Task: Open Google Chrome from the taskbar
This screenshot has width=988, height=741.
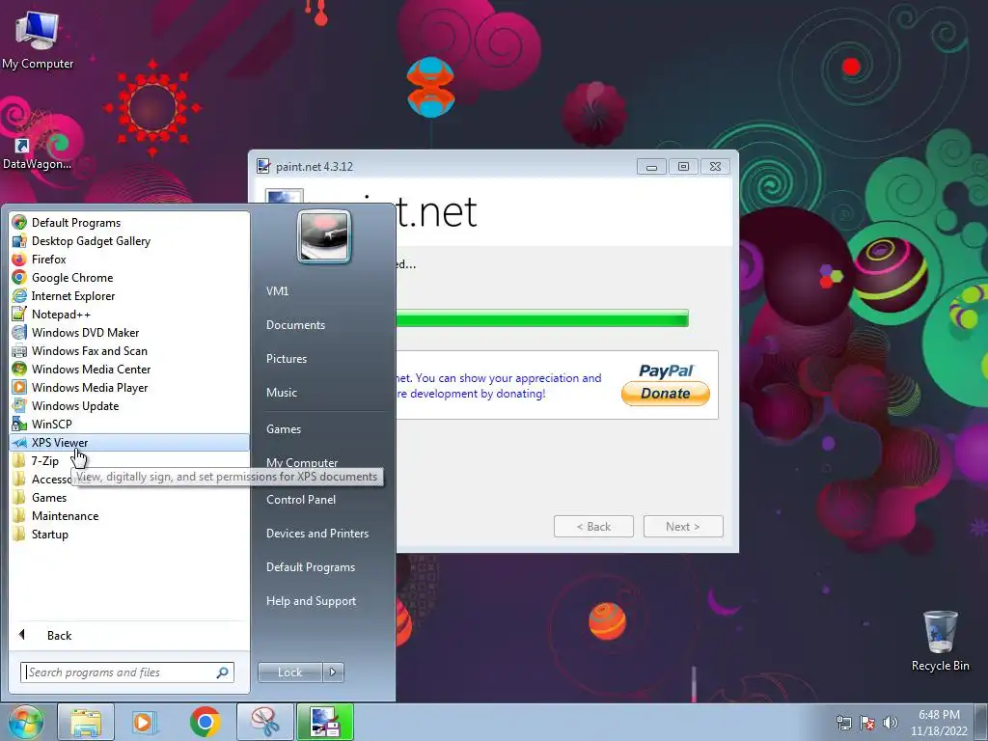Action: [205, 723]
